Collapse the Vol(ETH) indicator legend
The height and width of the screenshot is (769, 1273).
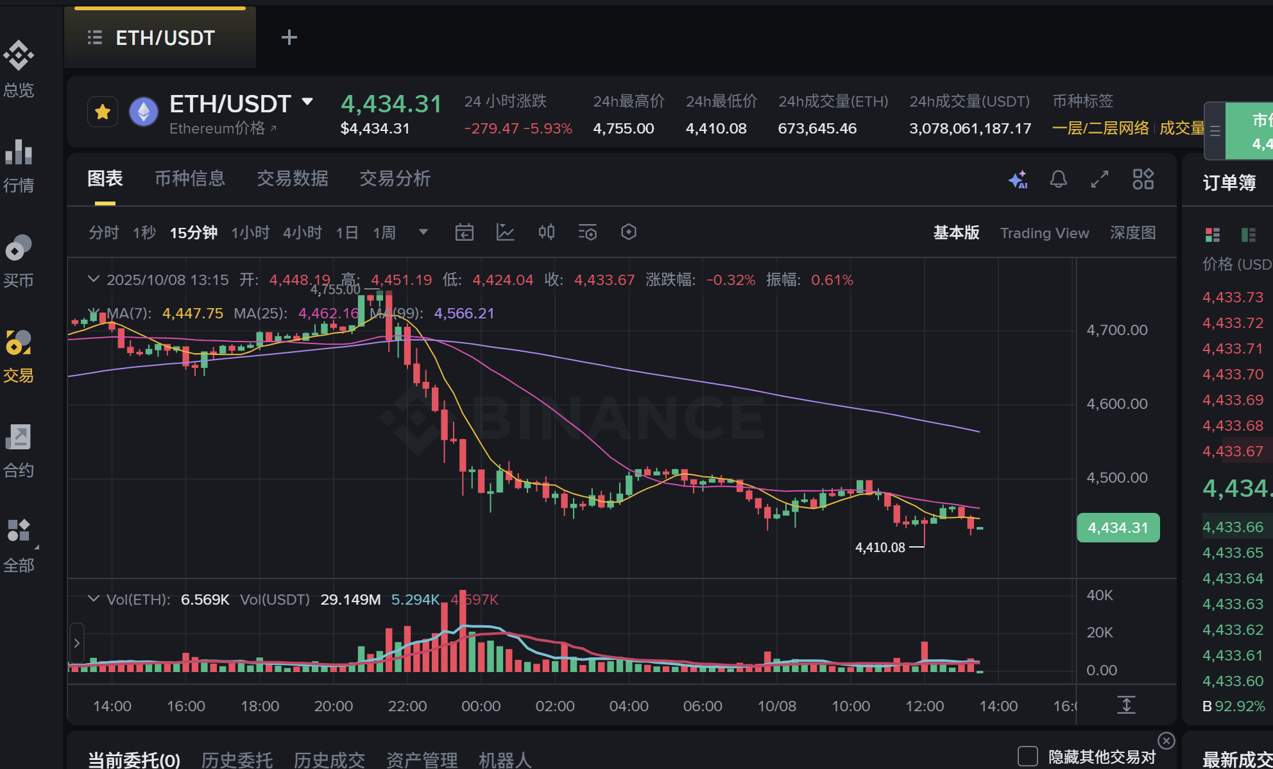(x=94, y=599)
